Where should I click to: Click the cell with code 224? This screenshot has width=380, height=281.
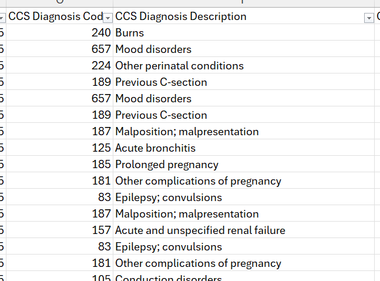59,66
